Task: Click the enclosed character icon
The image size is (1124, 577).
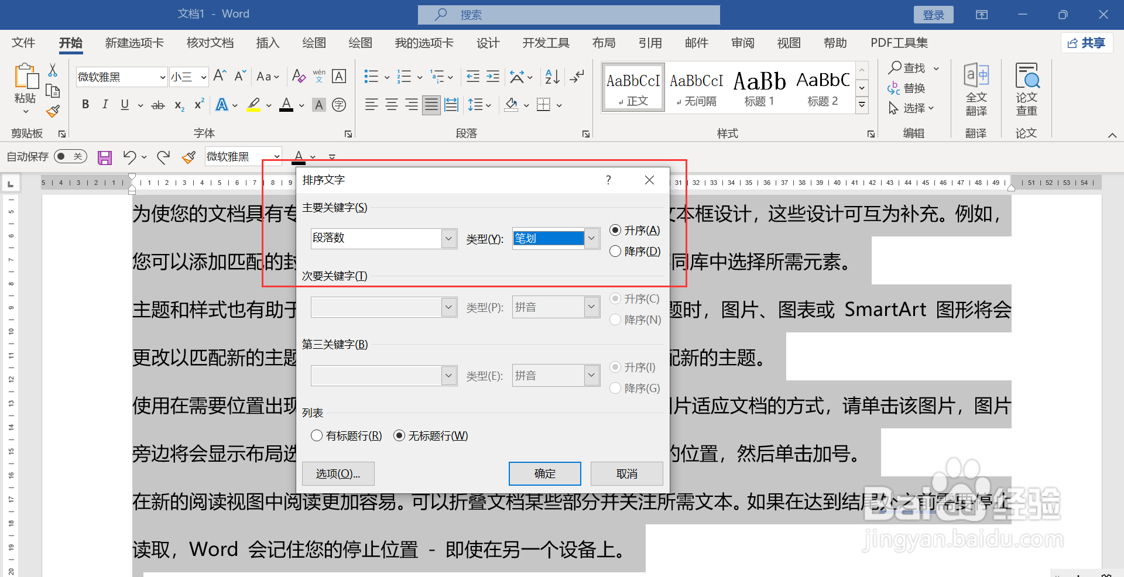Action: tap(339, 105)
